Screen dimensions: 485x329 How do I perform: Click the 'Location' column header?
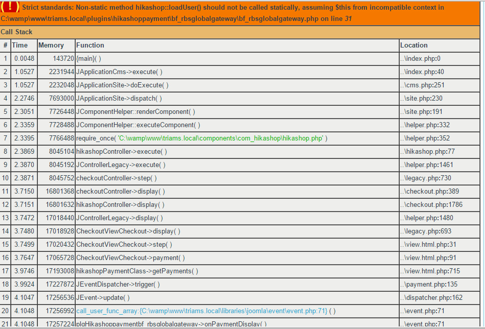[414, 45]
